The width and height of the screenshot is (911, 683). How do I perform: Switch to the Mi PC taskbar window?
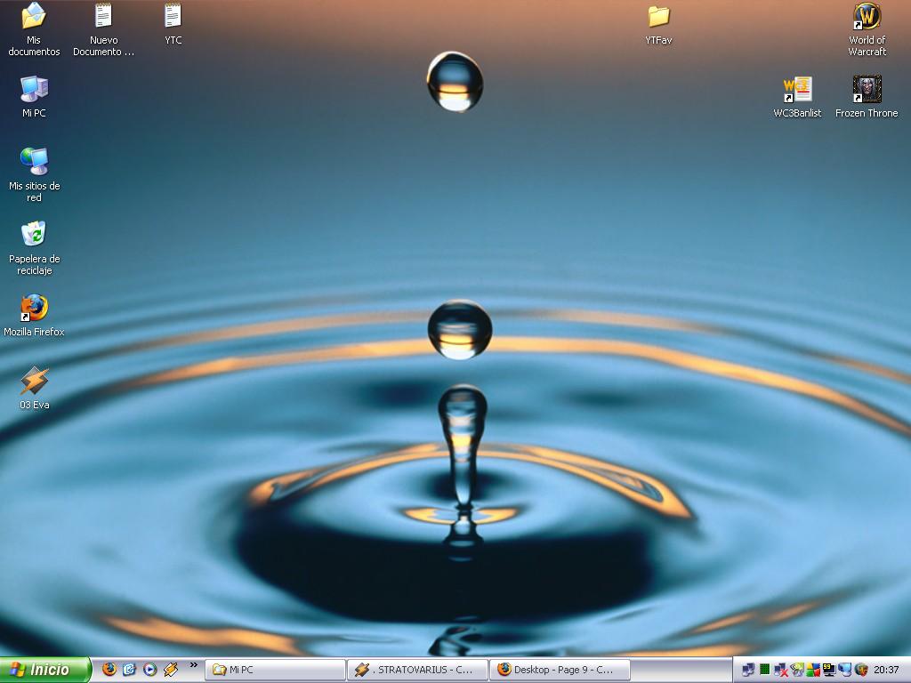pyautogui.click(x=275, y=670)
